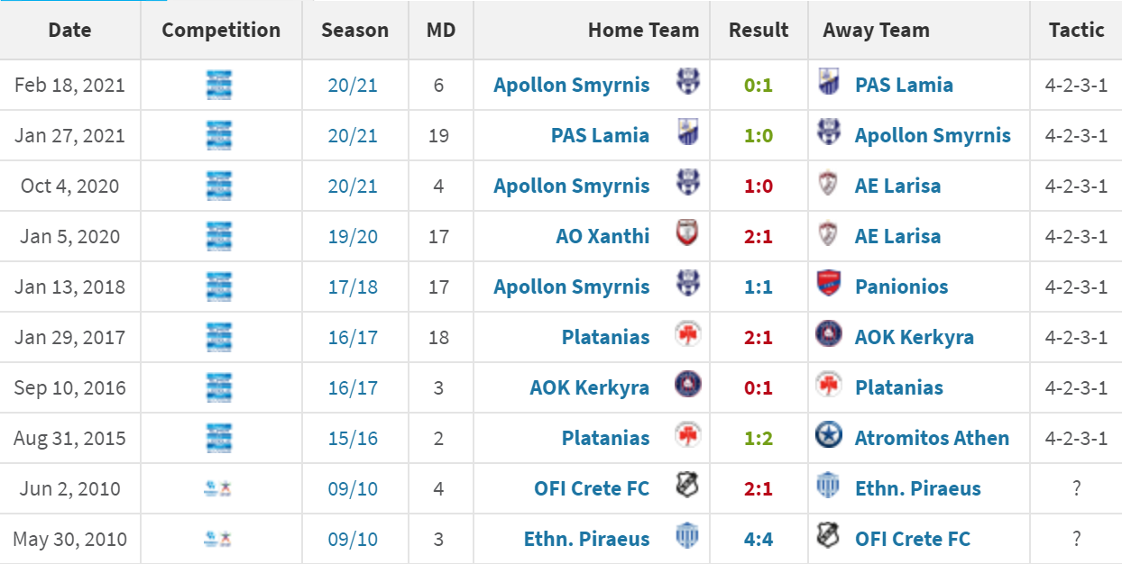Click AOK Kerkyra away crest in Jan 29, 2017 row
The image size is (1122, 564).
coord(827,335)
